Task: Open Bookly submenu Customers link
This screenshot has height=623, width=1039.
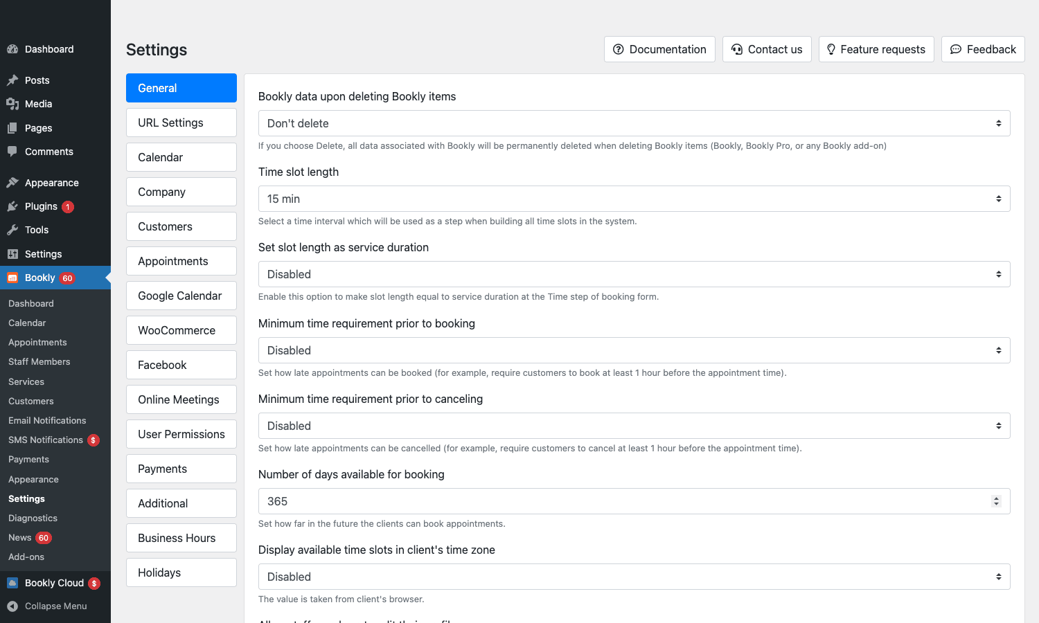Action: click(31, 401)
